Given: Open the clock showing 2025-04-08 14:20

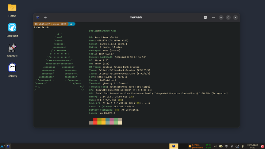Looking at the screenshot, I should 252,146.
